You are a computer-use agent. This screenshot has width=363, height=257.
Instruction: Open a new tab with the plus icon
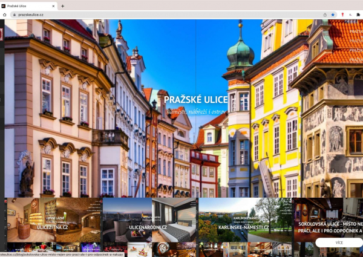[63, 5]
